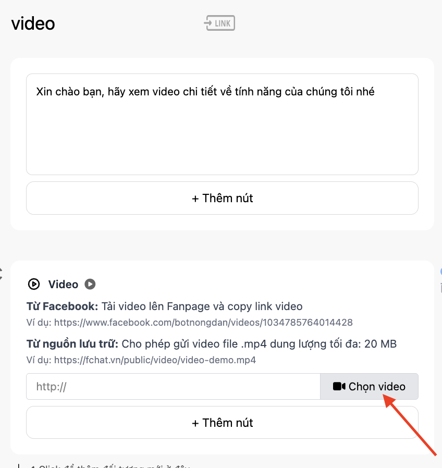
Task: Click the "Từ Facebook:" instruction line
Action: point(164,306)
